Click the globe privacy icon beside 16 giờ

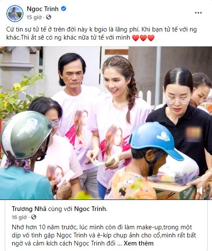coord(34,217)
